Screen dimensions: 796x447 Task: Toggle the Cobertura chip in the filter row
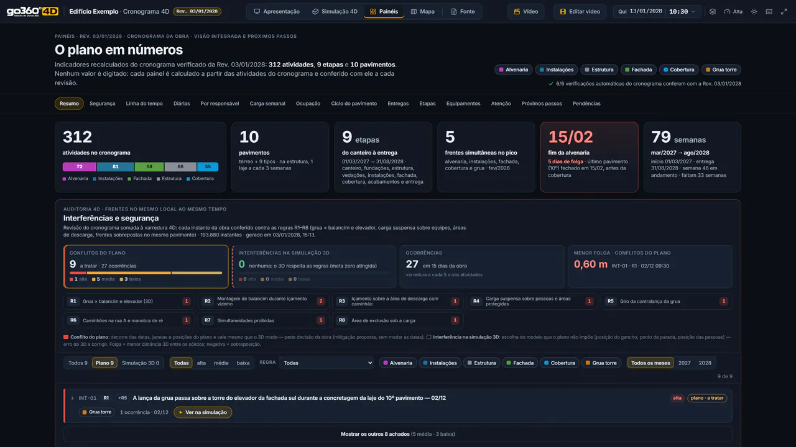click(x=559, y=363)
